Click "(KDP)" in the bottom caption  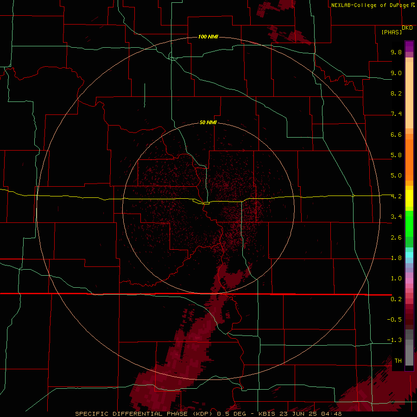coord(202,414)
